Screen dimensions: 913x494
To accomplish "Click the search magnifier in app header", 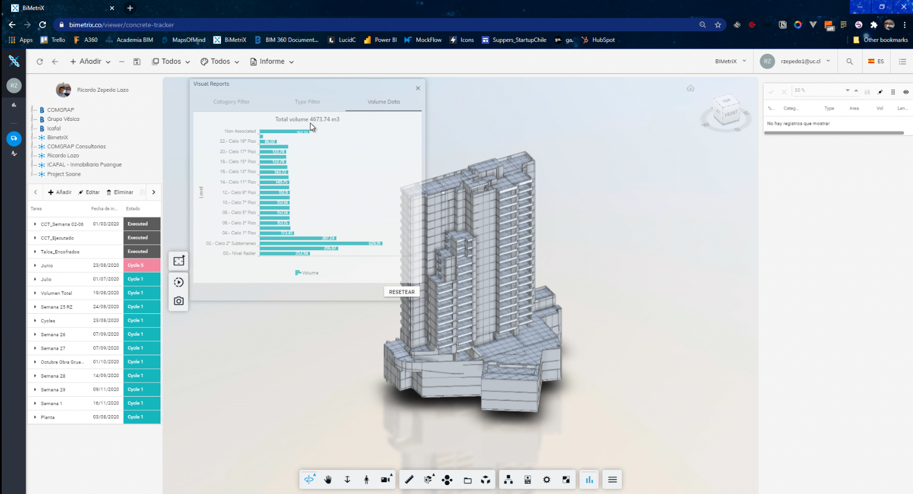I will (850, 62).
